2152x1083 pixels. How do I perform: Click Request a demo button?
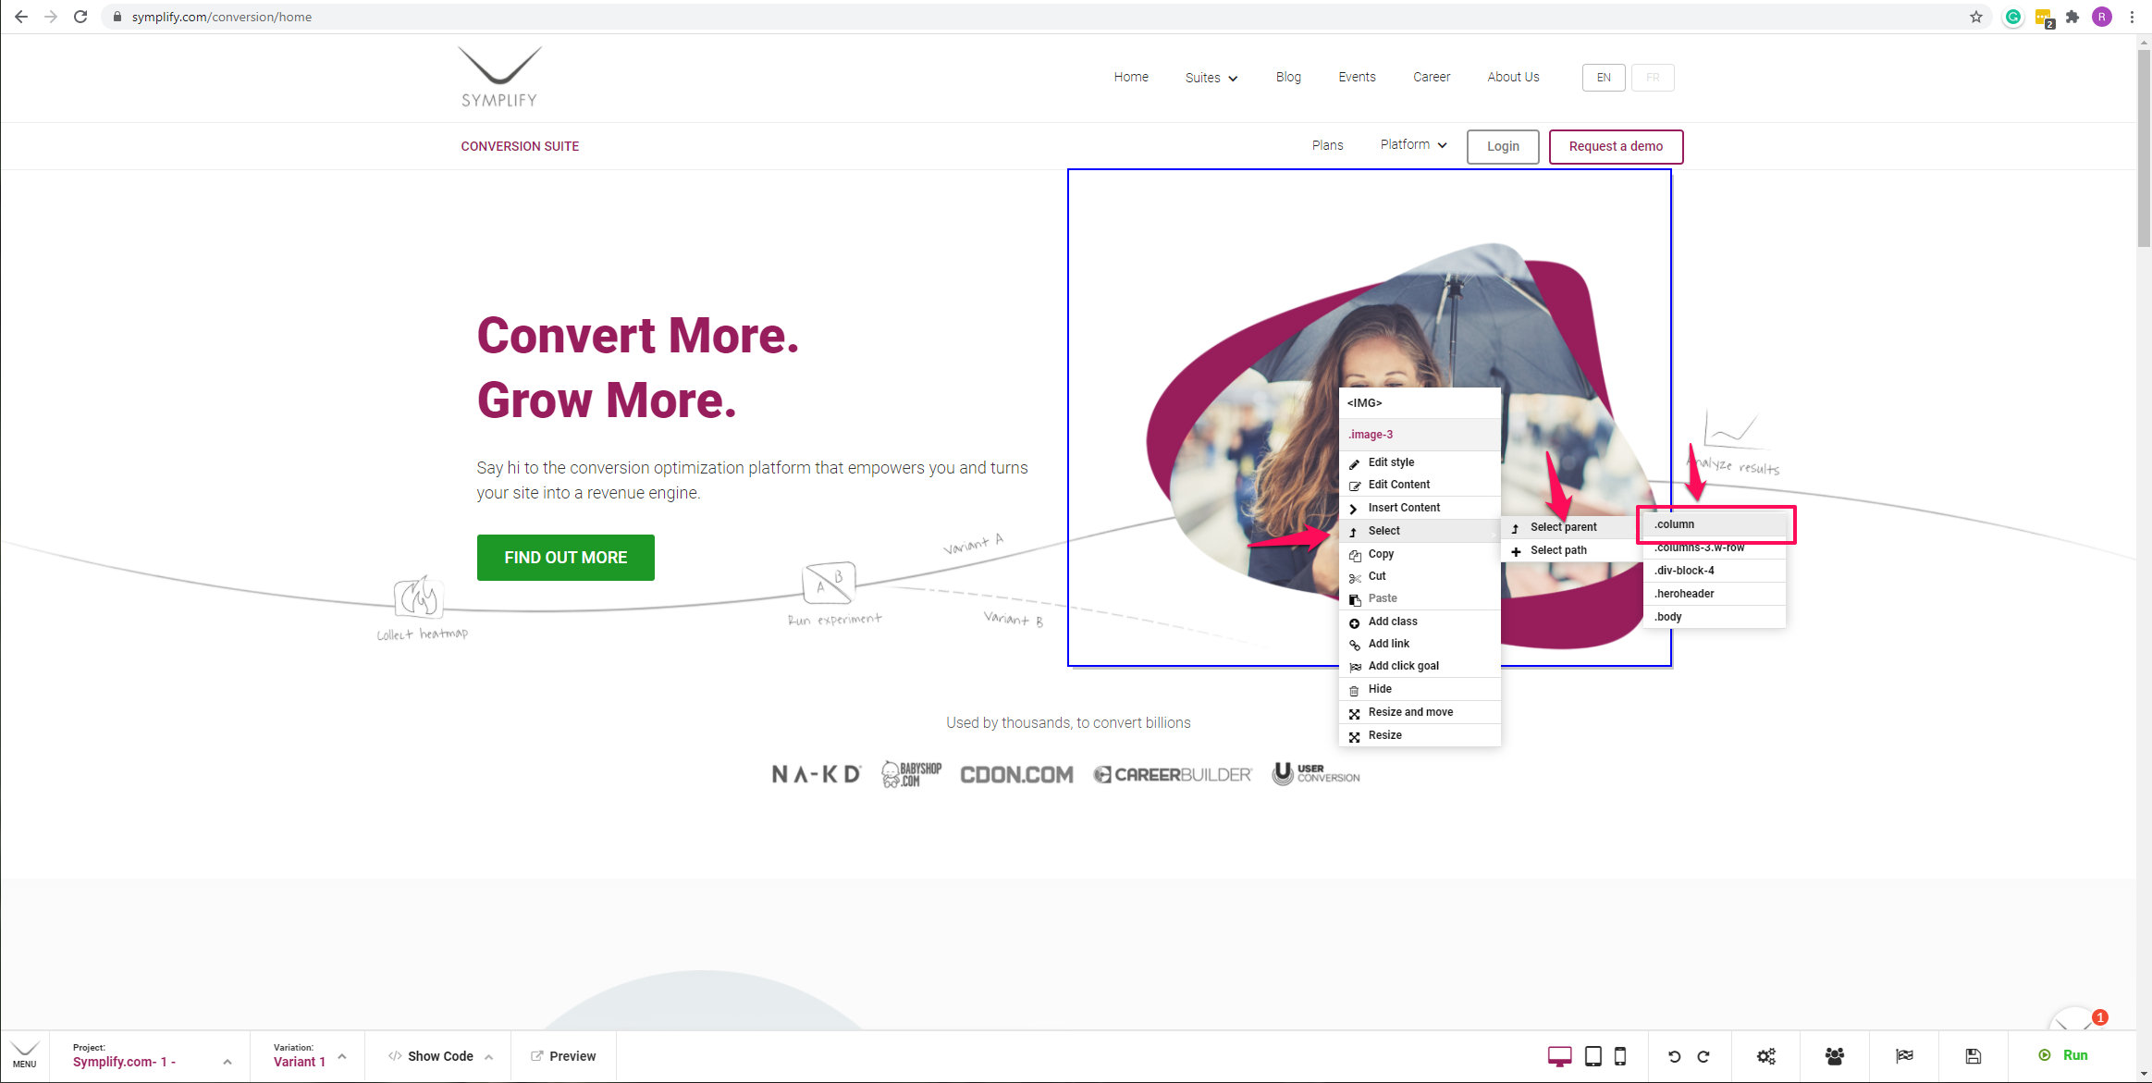coord(1616,146)
